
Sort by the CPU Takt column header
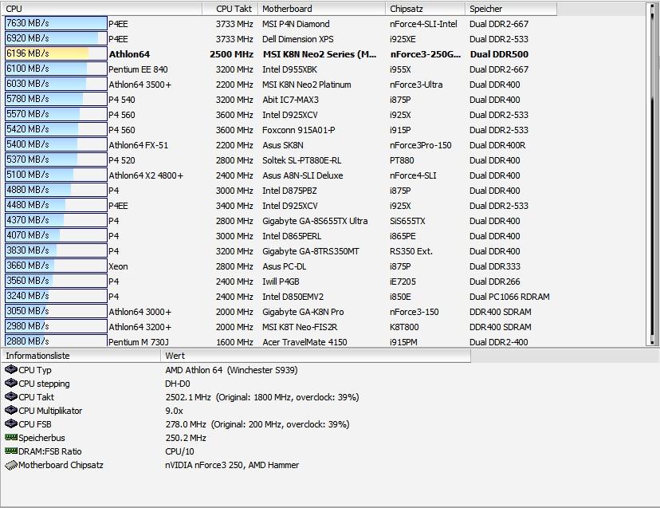point(235,9)
